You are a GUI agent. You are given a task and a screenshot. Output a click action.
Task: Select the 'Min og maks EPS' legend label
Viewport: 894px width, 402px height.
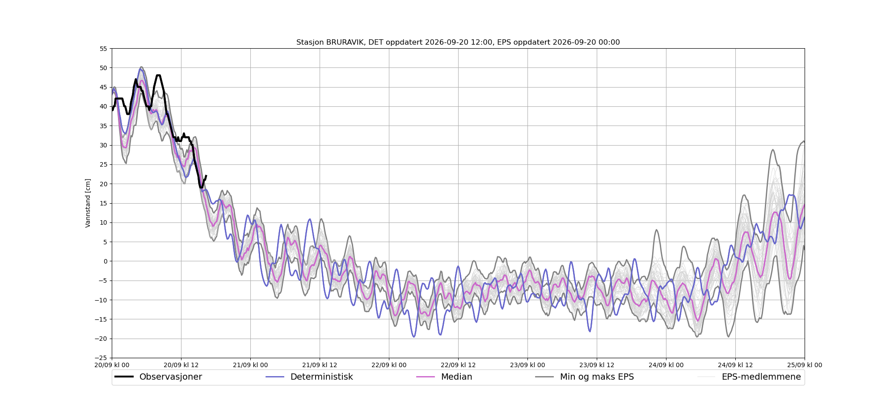[x=597, y=377]
